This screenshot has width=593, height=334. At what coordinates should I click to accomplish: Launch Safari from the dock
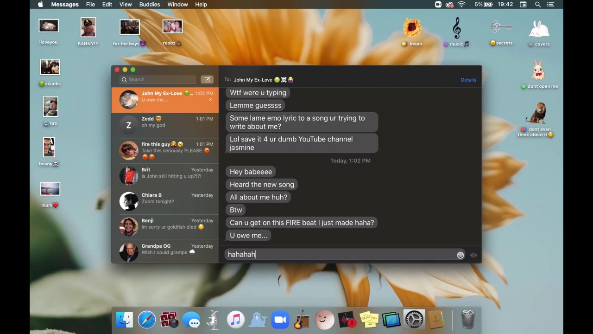(146, 320)
